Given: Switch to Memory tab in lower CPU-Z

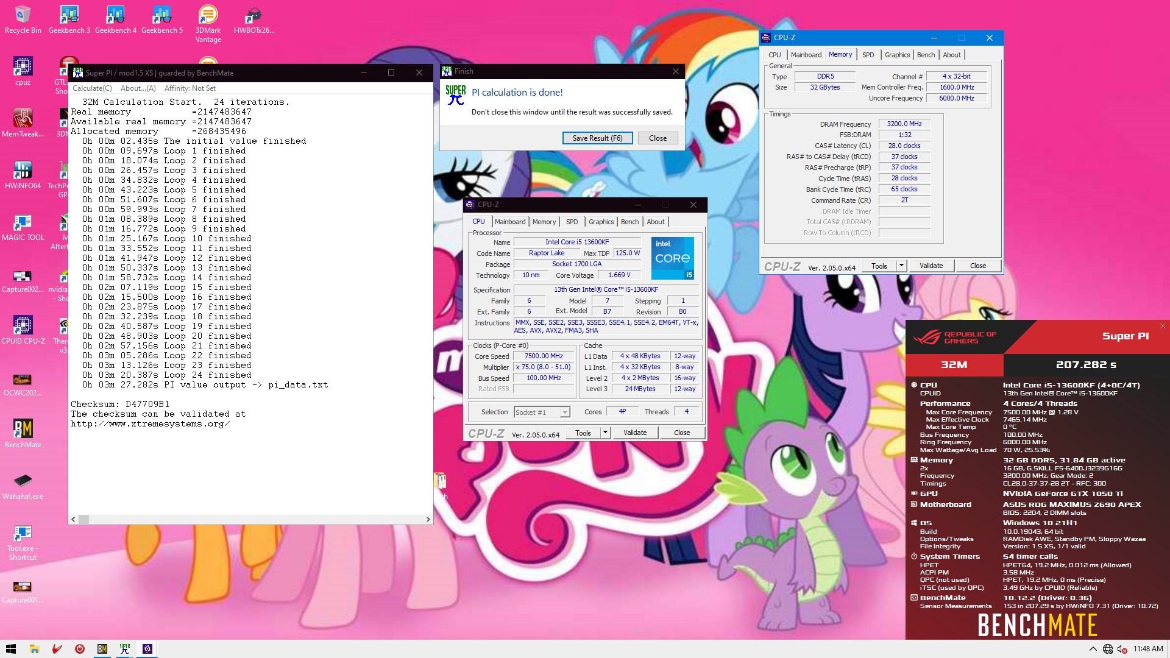Looking at the screenshot, I should click(x=544, y=222).
